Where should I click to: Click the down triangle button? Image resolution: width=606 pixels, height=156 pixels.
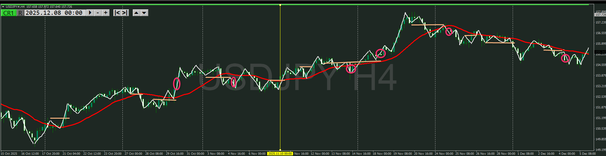pyautogui.click(x=144, y=13)
